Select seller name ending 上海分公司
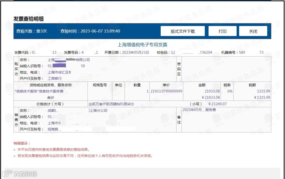Screen dimensions: 285x179 (98, 111)
